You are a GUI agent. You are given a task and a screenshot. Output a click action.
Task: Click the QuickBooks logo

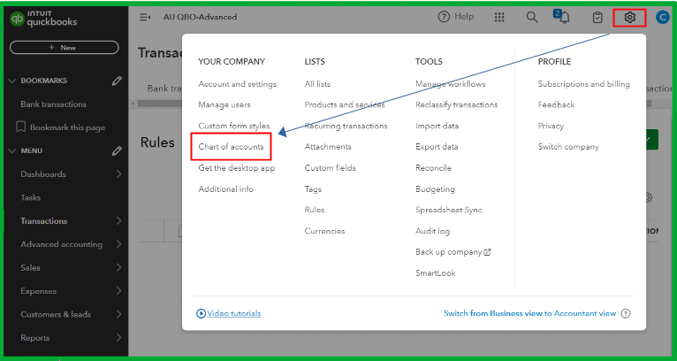pos(43,19)
